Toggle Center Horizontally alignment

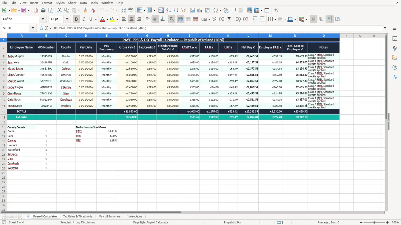tap(131, 19)
